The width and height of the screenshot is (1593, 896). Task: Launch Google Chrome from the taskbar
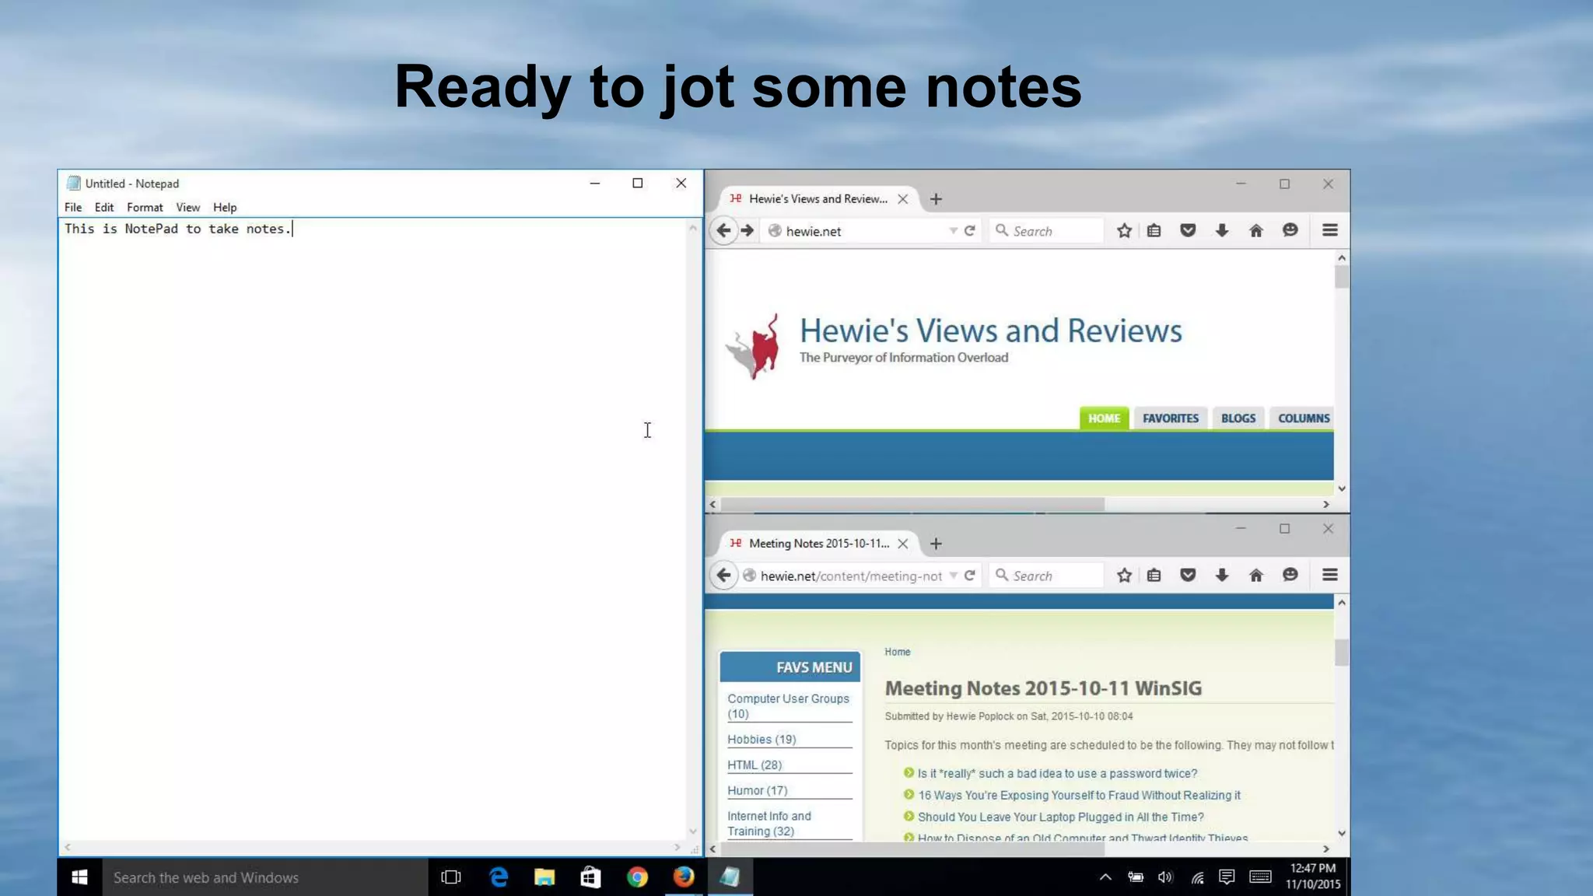(x=637, y=877)
